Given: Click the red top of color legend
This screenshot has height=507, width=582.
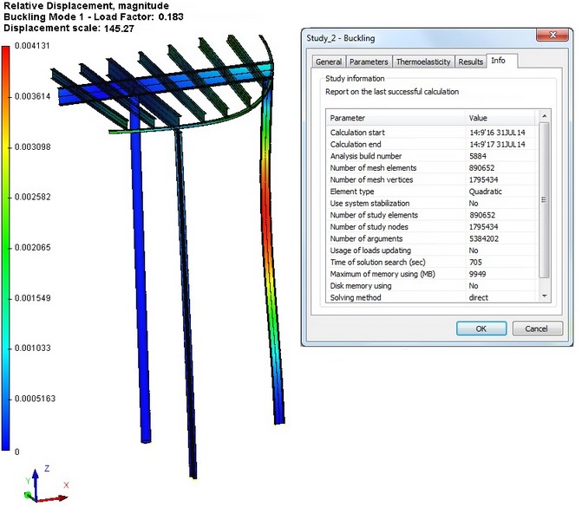Looking at the screenshot, I should 6,52.
